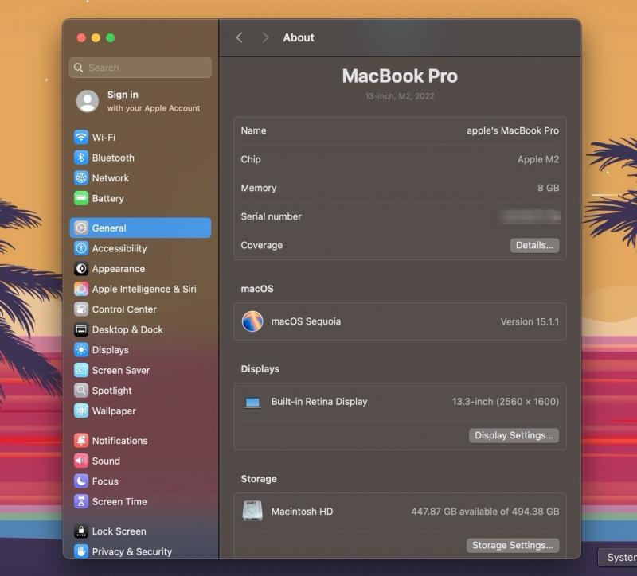Click the Notifications bell icon
637x576 pixels.
pos(81,441)
